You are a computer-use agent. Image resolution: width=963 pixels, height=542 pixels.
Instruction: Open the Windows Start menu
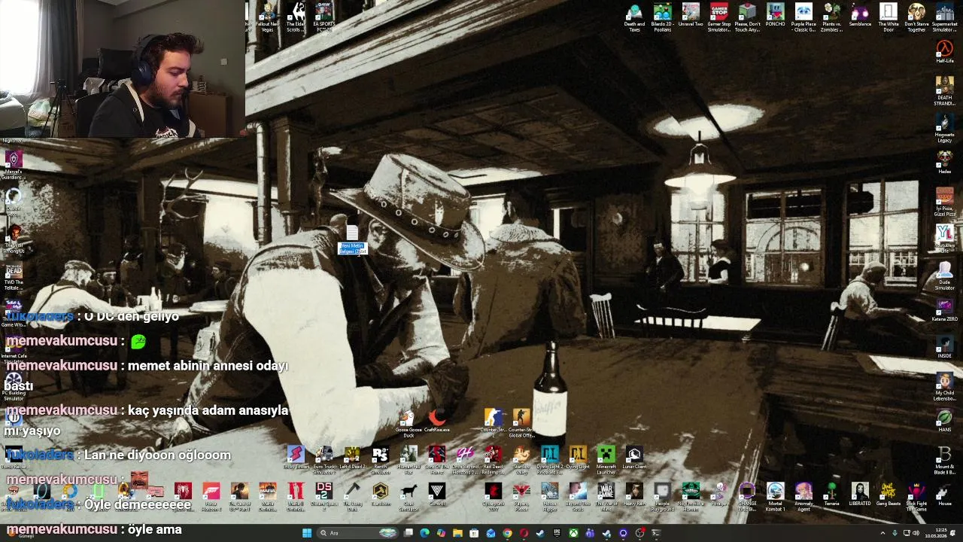coord(307,534)
